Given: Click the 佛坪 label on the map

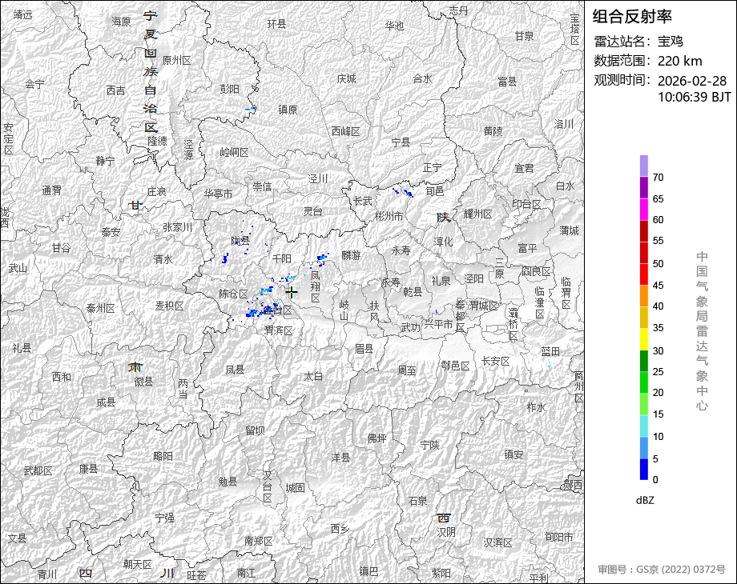Looking at the screenshot, I should click(377, 438).
